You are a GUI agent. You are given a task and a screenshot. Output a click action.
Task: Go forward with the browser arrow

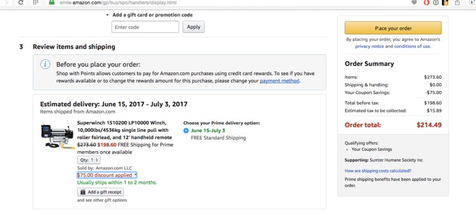point(7,2)
